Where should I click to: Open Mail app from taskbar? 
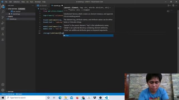coord(72,97)
